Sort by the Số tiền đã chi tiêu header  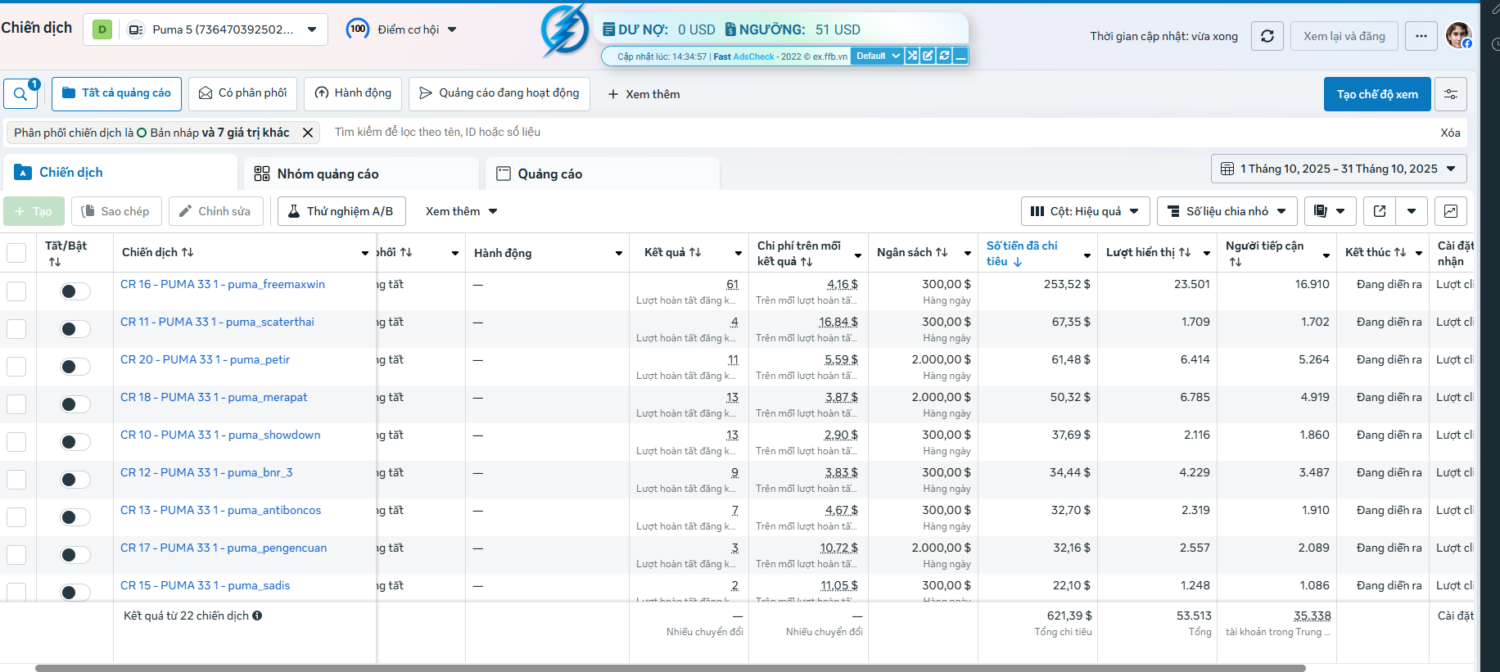(x=1022, y=253)
